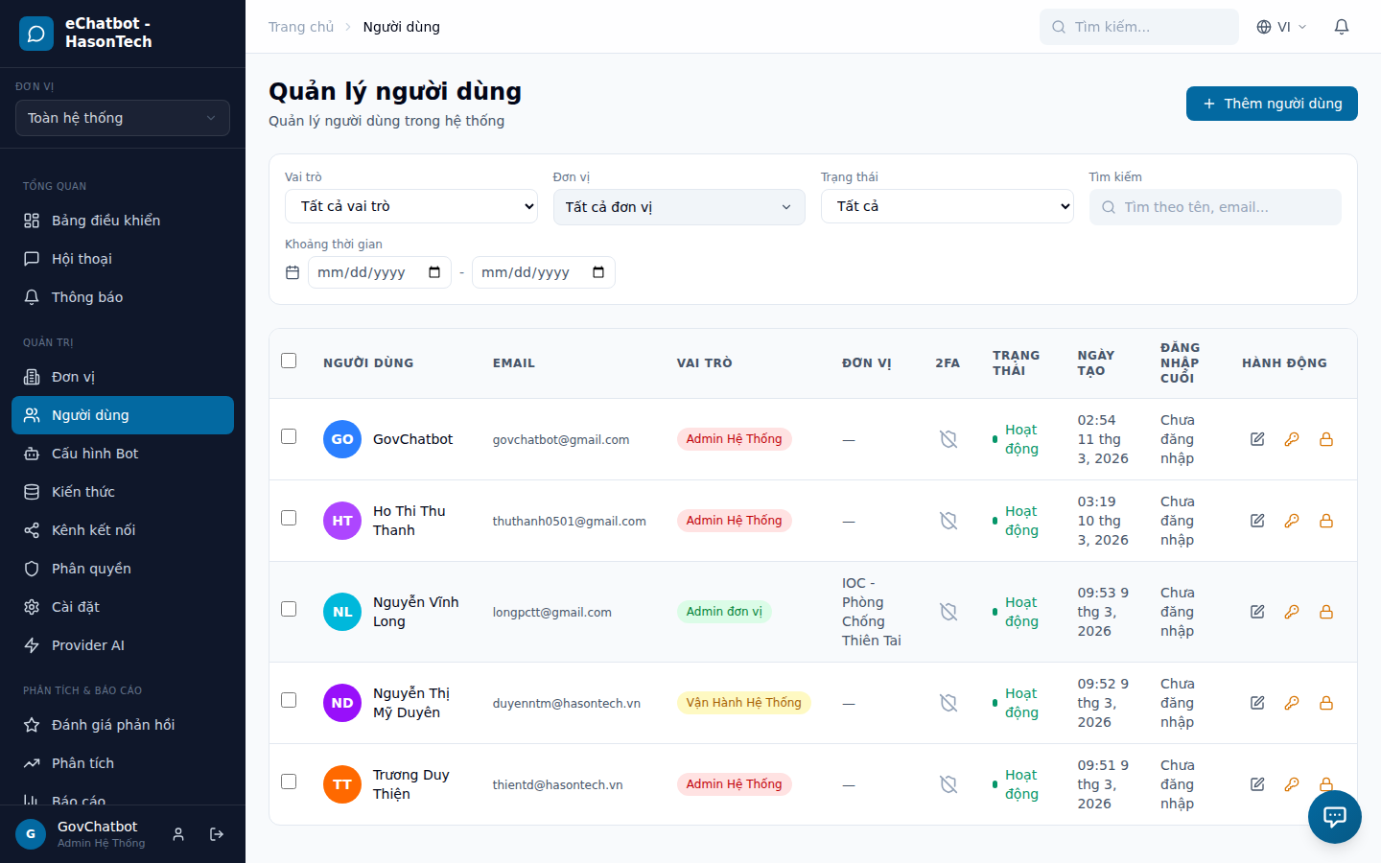
Task: Select the Trương Duy Thiện row checkbox
Action: pos(289,781)
